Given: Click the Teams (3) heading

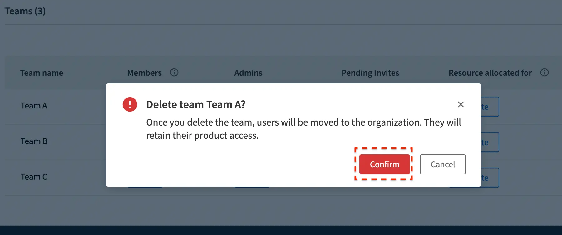Looking at the screenshot, I should [25, 11].
